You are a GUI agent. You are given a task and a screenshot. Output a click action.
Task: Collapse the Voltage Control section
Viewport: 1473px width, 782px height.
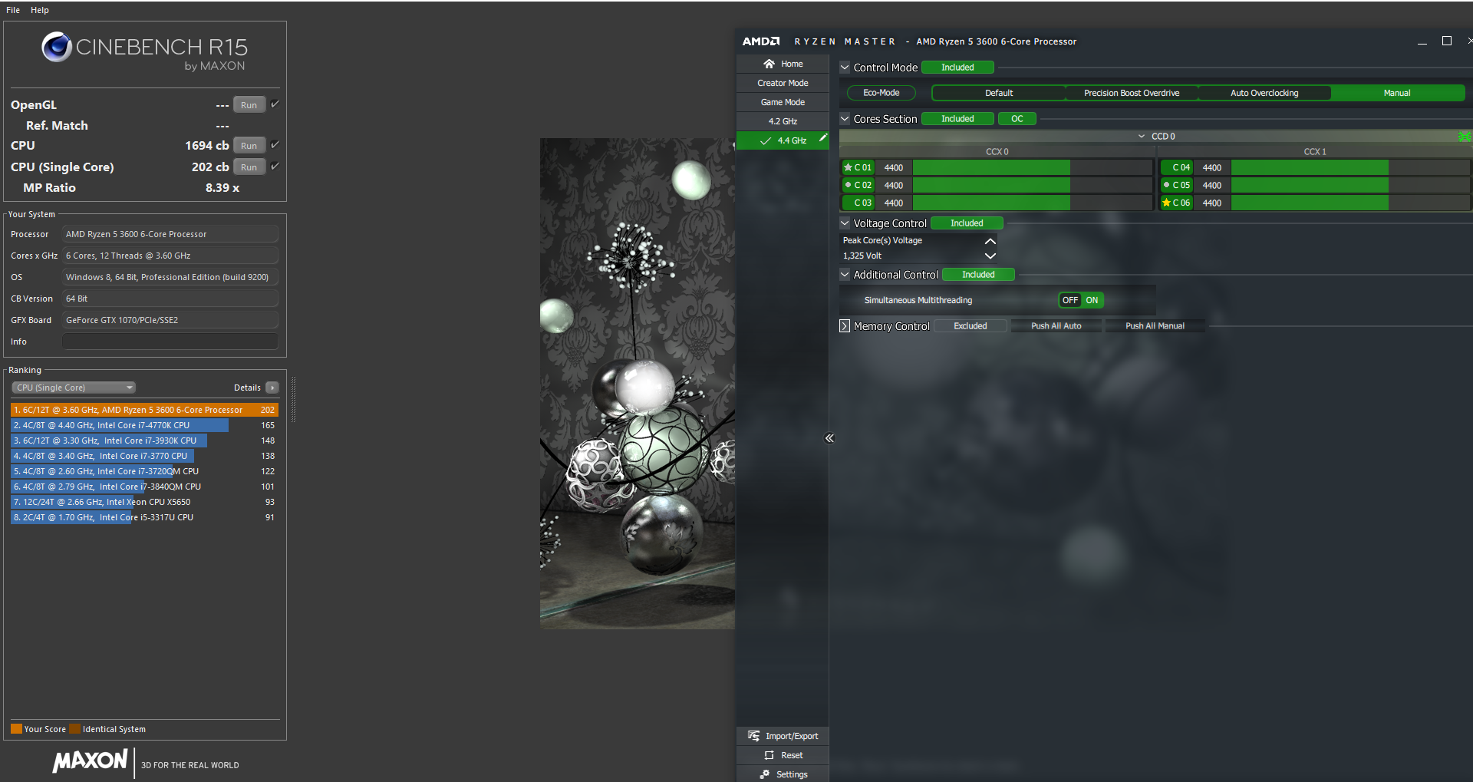click(845, 223)
